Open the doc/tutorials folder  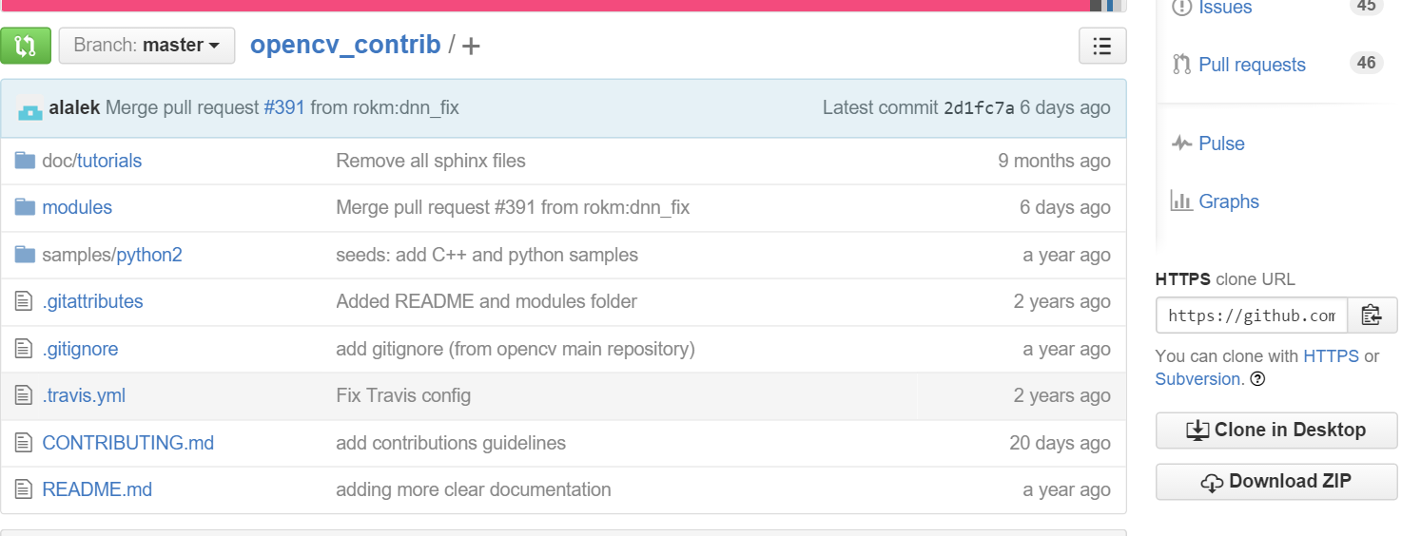[x=92, y=161]
